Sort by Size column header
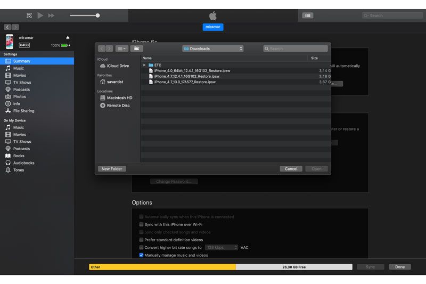Screen dimensions: 426x284 319,58
